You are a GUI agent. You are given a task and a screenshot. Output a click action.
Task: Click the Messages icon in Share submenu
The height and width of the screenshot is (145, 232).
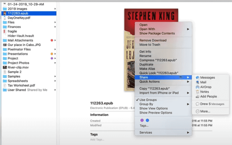197,77
